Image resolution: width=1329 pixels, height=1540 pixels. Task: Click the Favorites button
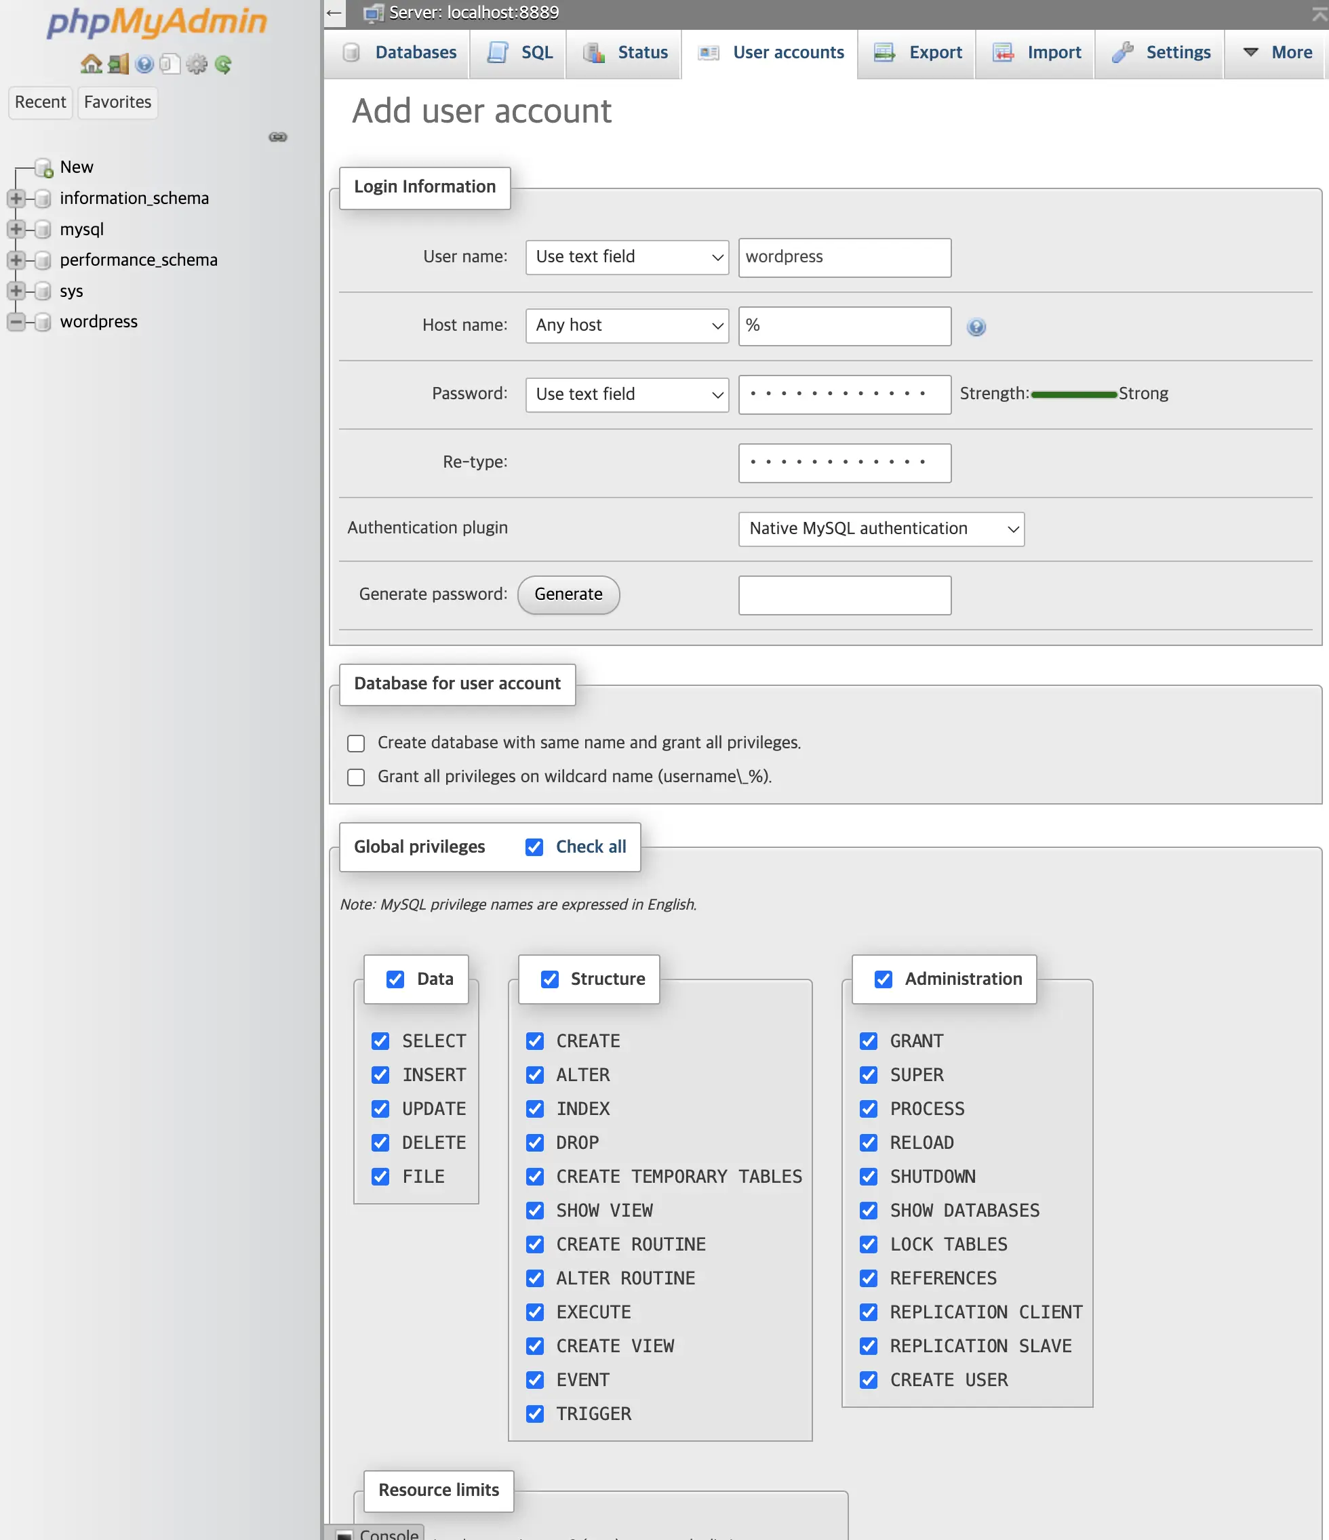click(x=117, y=102)
